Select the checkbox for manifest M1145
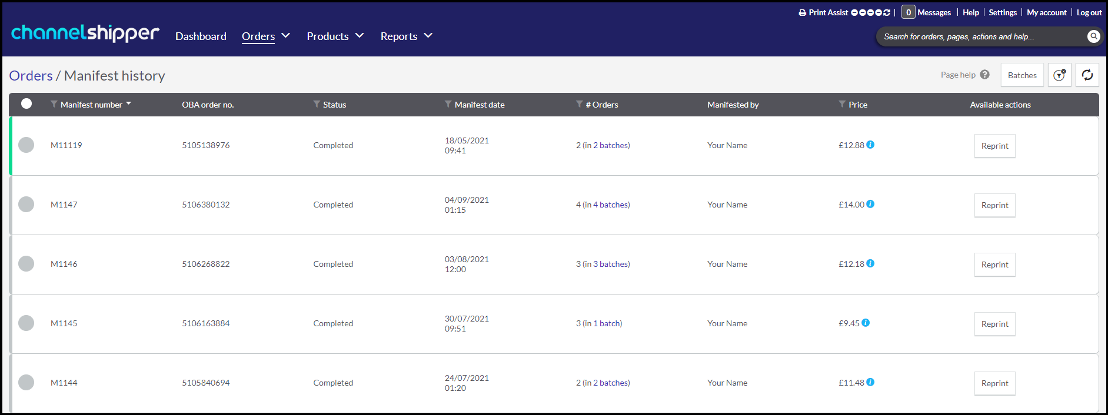1108x415 pixels. [x=26, y=323]
